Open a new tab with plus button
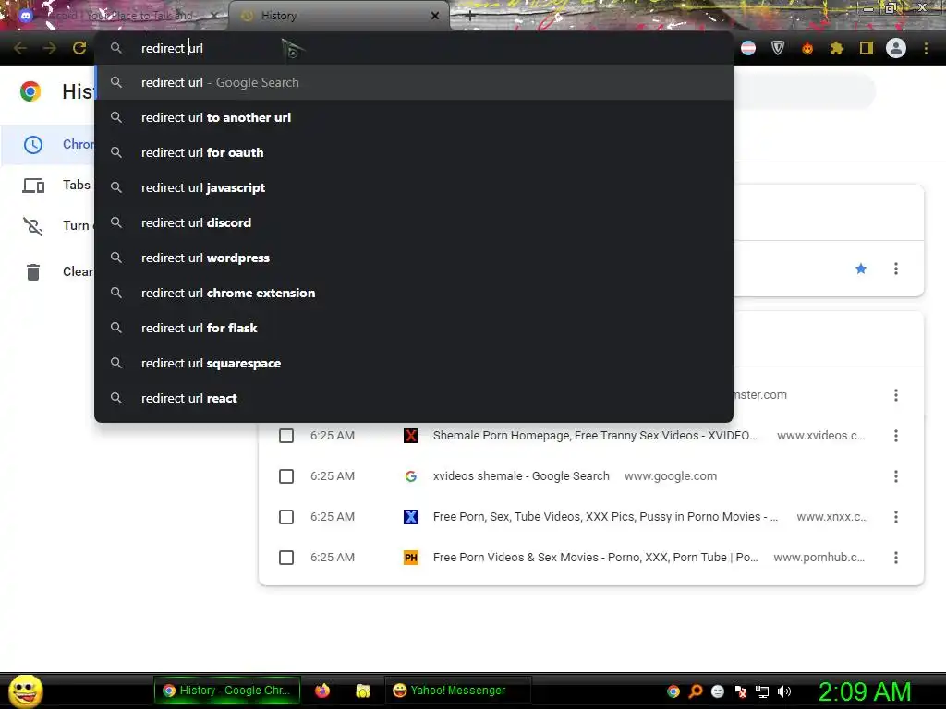946x709 pixels. point(470,16)
